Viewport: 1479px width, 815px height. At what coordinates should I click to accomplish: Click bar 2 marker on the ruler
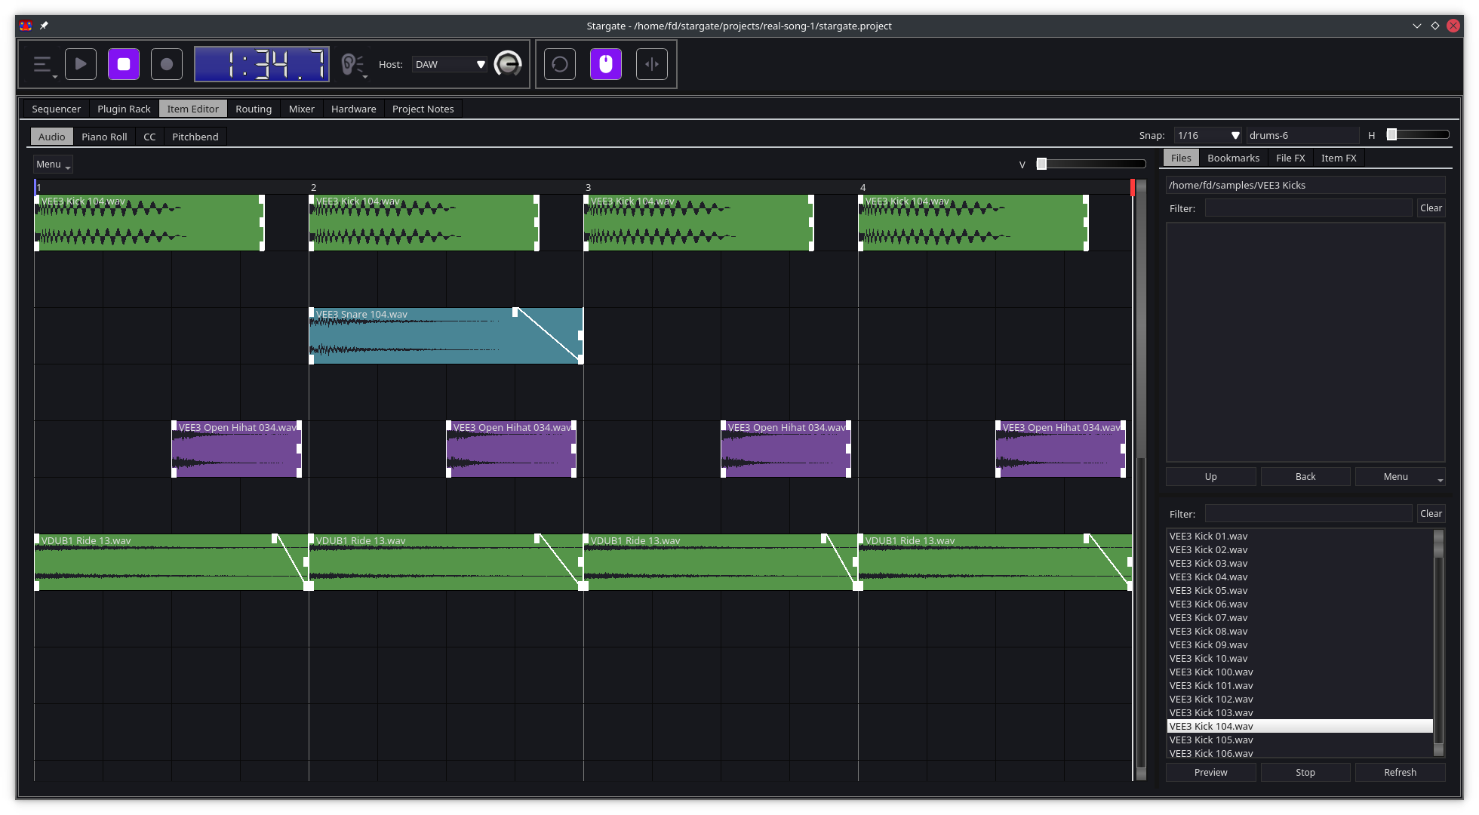[313, 187]
